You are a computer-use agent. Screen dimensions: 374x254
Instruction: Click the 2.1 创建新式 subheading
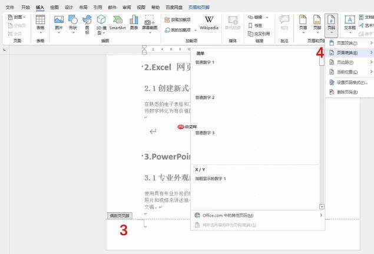[167, 89]
